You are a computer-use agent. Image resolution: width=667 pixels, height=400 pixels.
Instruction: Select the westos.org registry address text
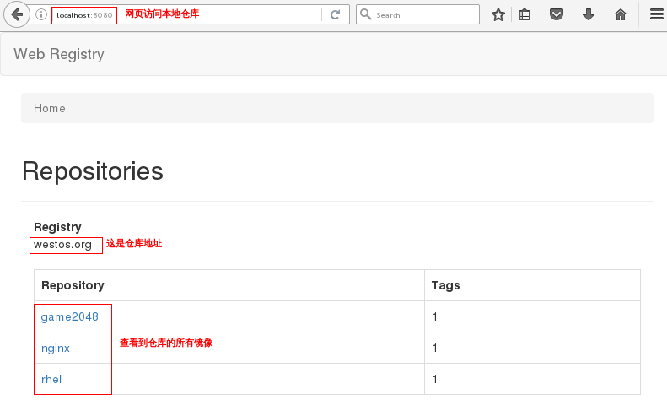coord(62,245)
